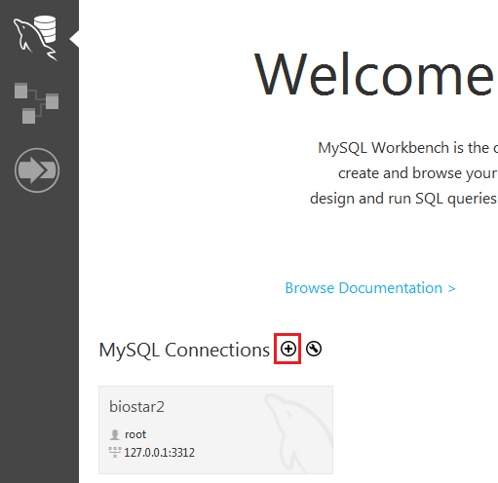The height and width of the screenshot is (483, 498).
Task: Click the network icon beside 127.0.0.1:3312
Action: (x=114, y=452)
